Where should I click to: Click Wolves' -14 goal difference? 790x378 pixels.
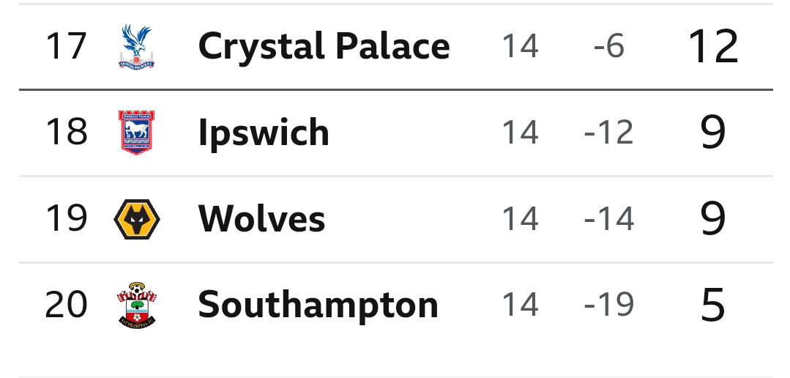[x=608, y=219]
